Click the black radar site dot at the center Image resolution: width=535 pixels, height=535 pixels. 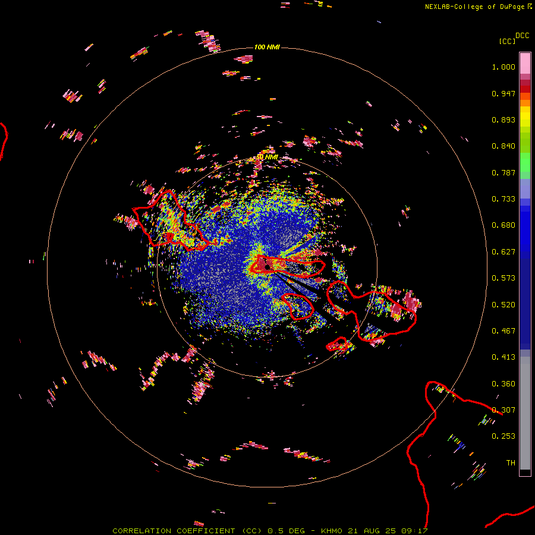(267, 267)
